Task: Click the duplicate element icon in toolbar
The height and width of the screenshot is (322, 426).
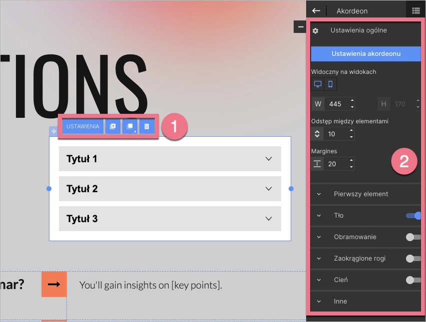Action: pyautogui.click(x=113, y=127)
